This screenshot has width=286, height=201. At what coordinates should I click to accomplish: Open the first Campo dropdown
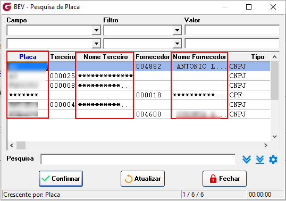96,30
